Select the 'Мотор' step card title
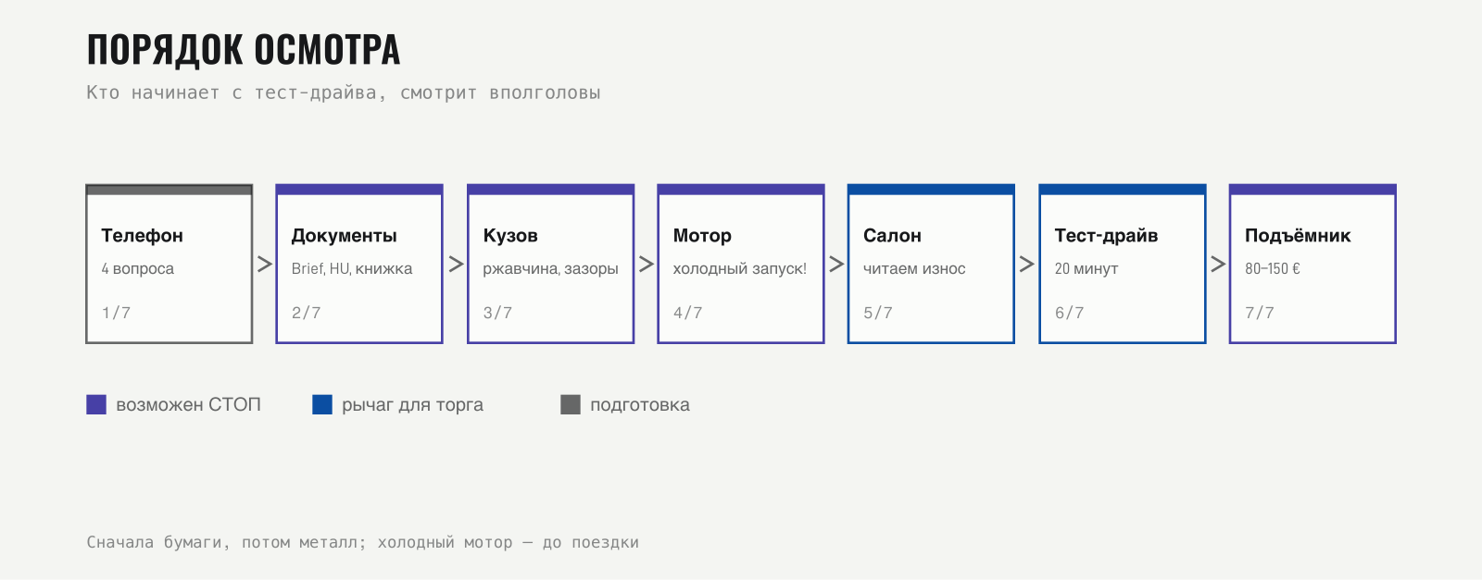Viewport: 1482px width, 580px height. tap(702, 236)
